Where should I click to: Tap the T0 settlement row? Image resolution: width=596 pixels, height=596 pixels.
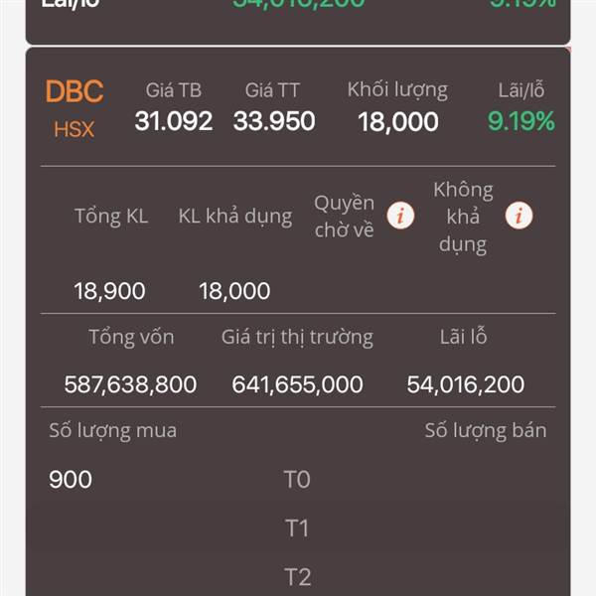point(298,479)
